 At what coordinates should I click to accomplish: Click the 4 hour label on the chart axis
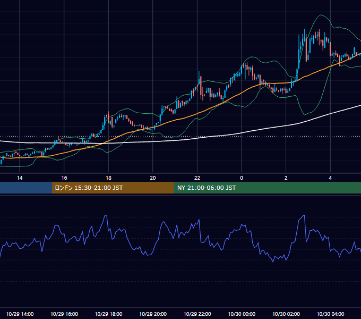point(330,178)
